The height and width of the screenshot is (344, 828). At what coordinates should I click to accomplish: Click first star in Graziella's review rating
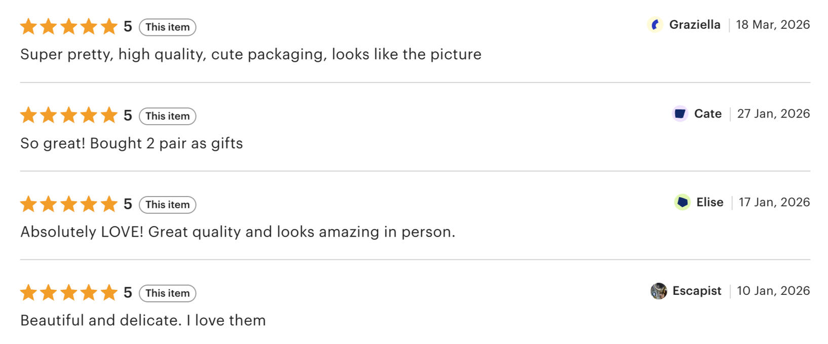(28, 26)
